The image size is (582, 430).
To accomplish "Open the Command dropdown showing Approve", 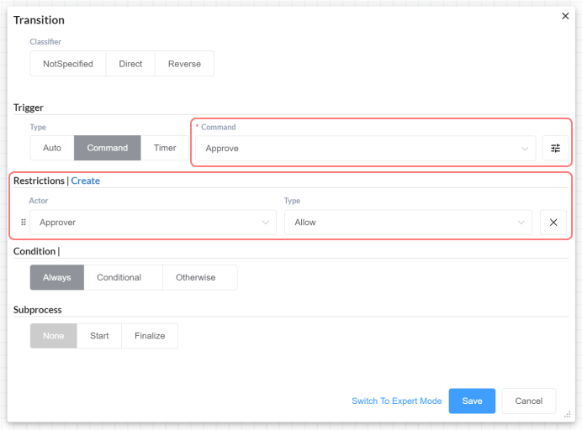I will point(365,149).
